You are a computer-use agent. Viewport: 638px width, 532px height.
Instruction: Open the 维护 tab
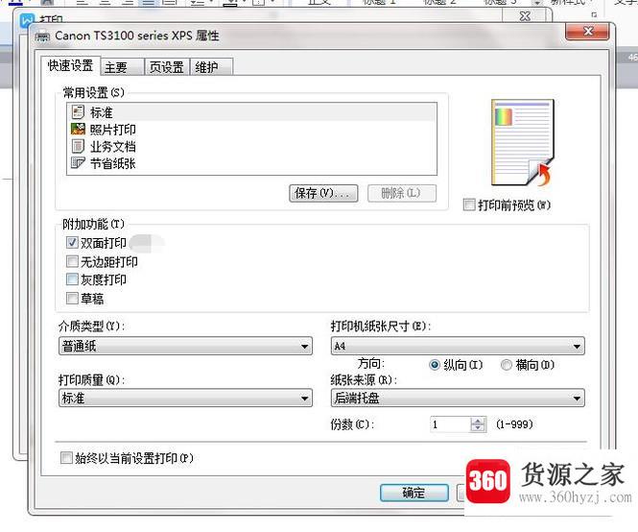point(212,67)
